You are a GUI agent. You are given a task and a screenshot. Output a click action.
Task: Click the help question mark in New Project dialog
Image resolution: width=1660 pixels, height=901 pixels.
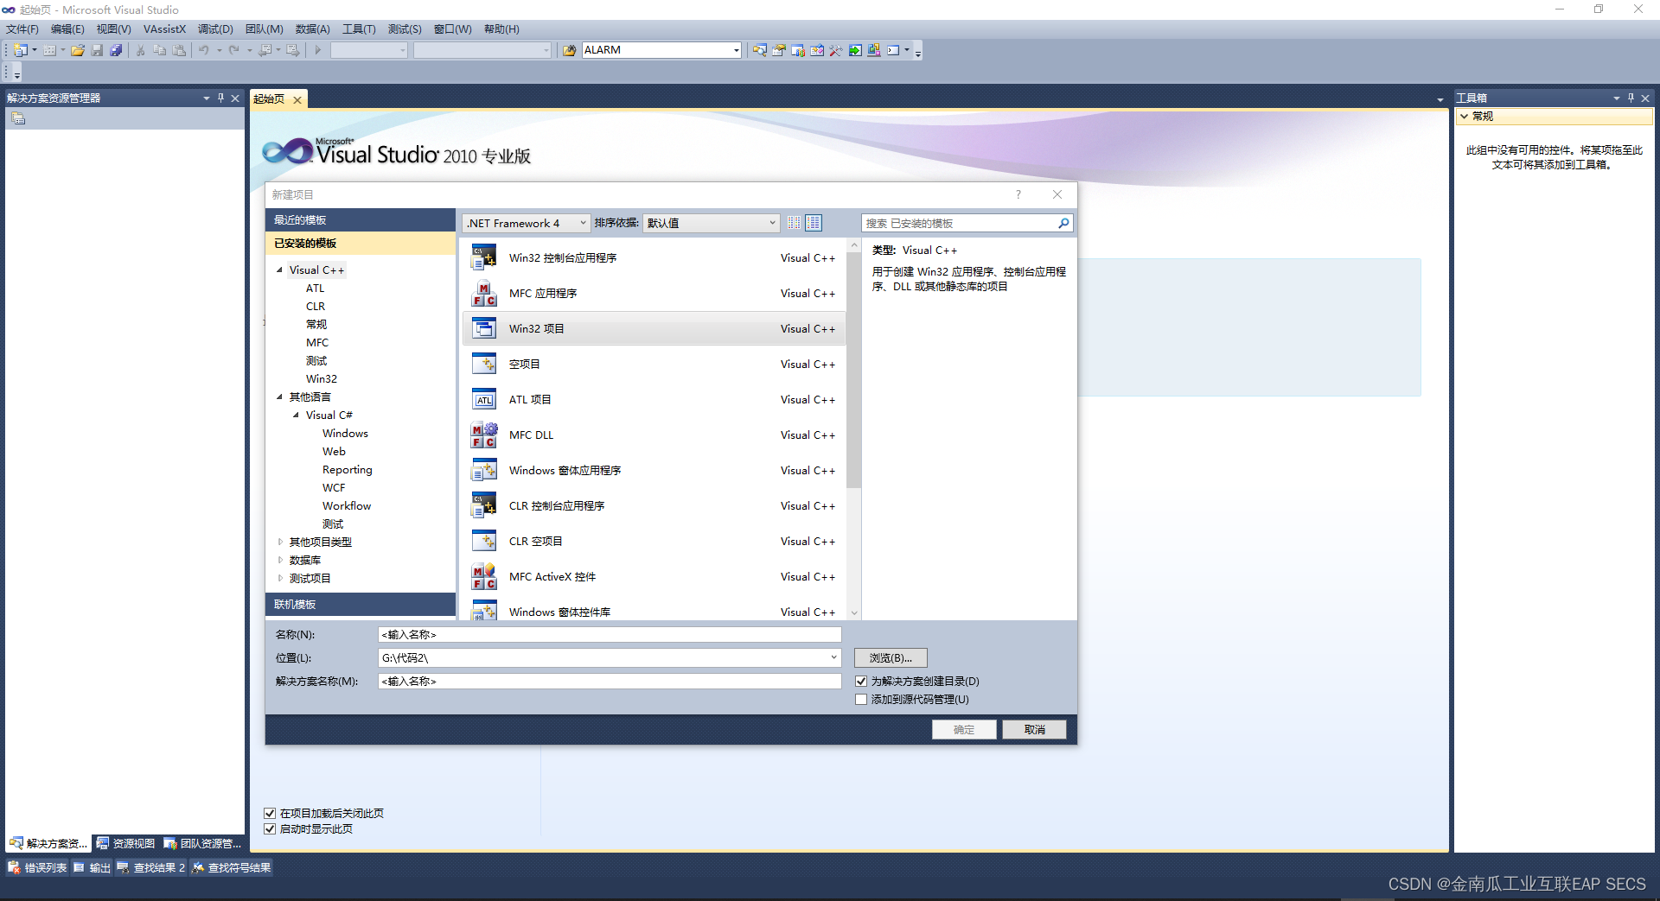click(1018, 194)
